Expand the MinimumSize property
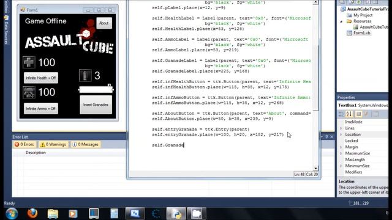The width and height of the screenshot is (392, 220). point(341,166)
